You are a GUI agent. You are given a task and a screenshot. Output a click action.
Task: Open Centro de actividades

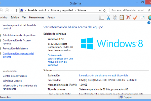[15, 76]
